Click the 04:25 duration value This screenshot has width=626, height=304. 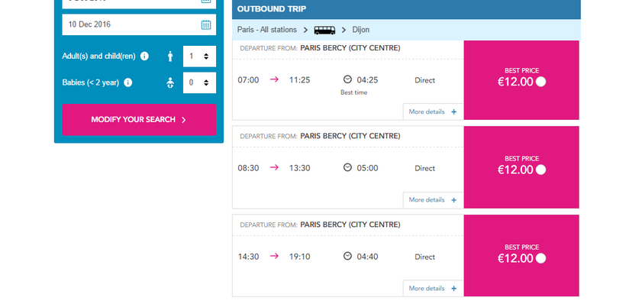367,80
